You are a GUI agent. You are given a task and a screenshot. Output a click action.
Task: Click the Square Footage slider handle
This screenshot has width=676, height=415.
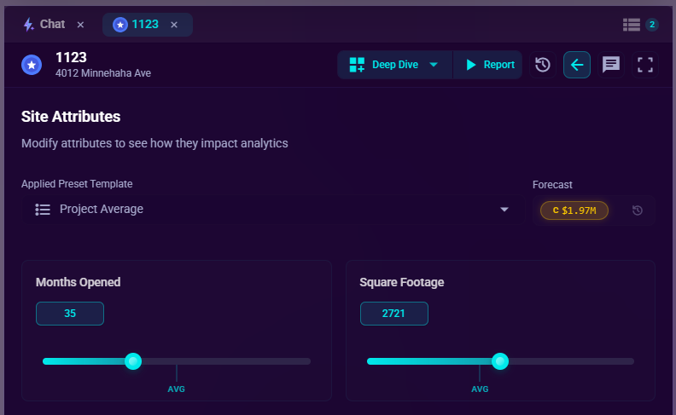click(x=500, y=361)
